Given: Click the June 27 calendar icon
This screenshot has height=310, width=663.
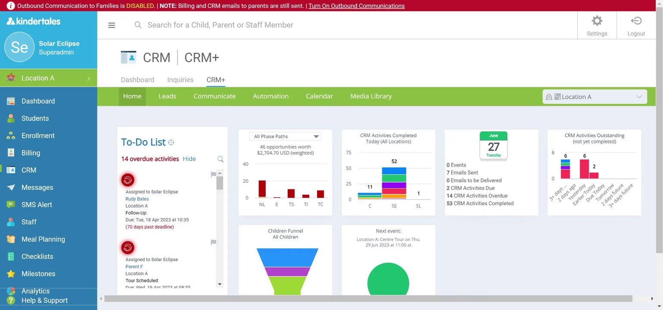Looking at the screenshot, I should 494,146.
